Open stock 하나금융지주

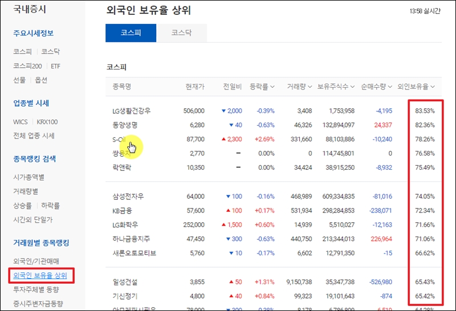point(132,239)
